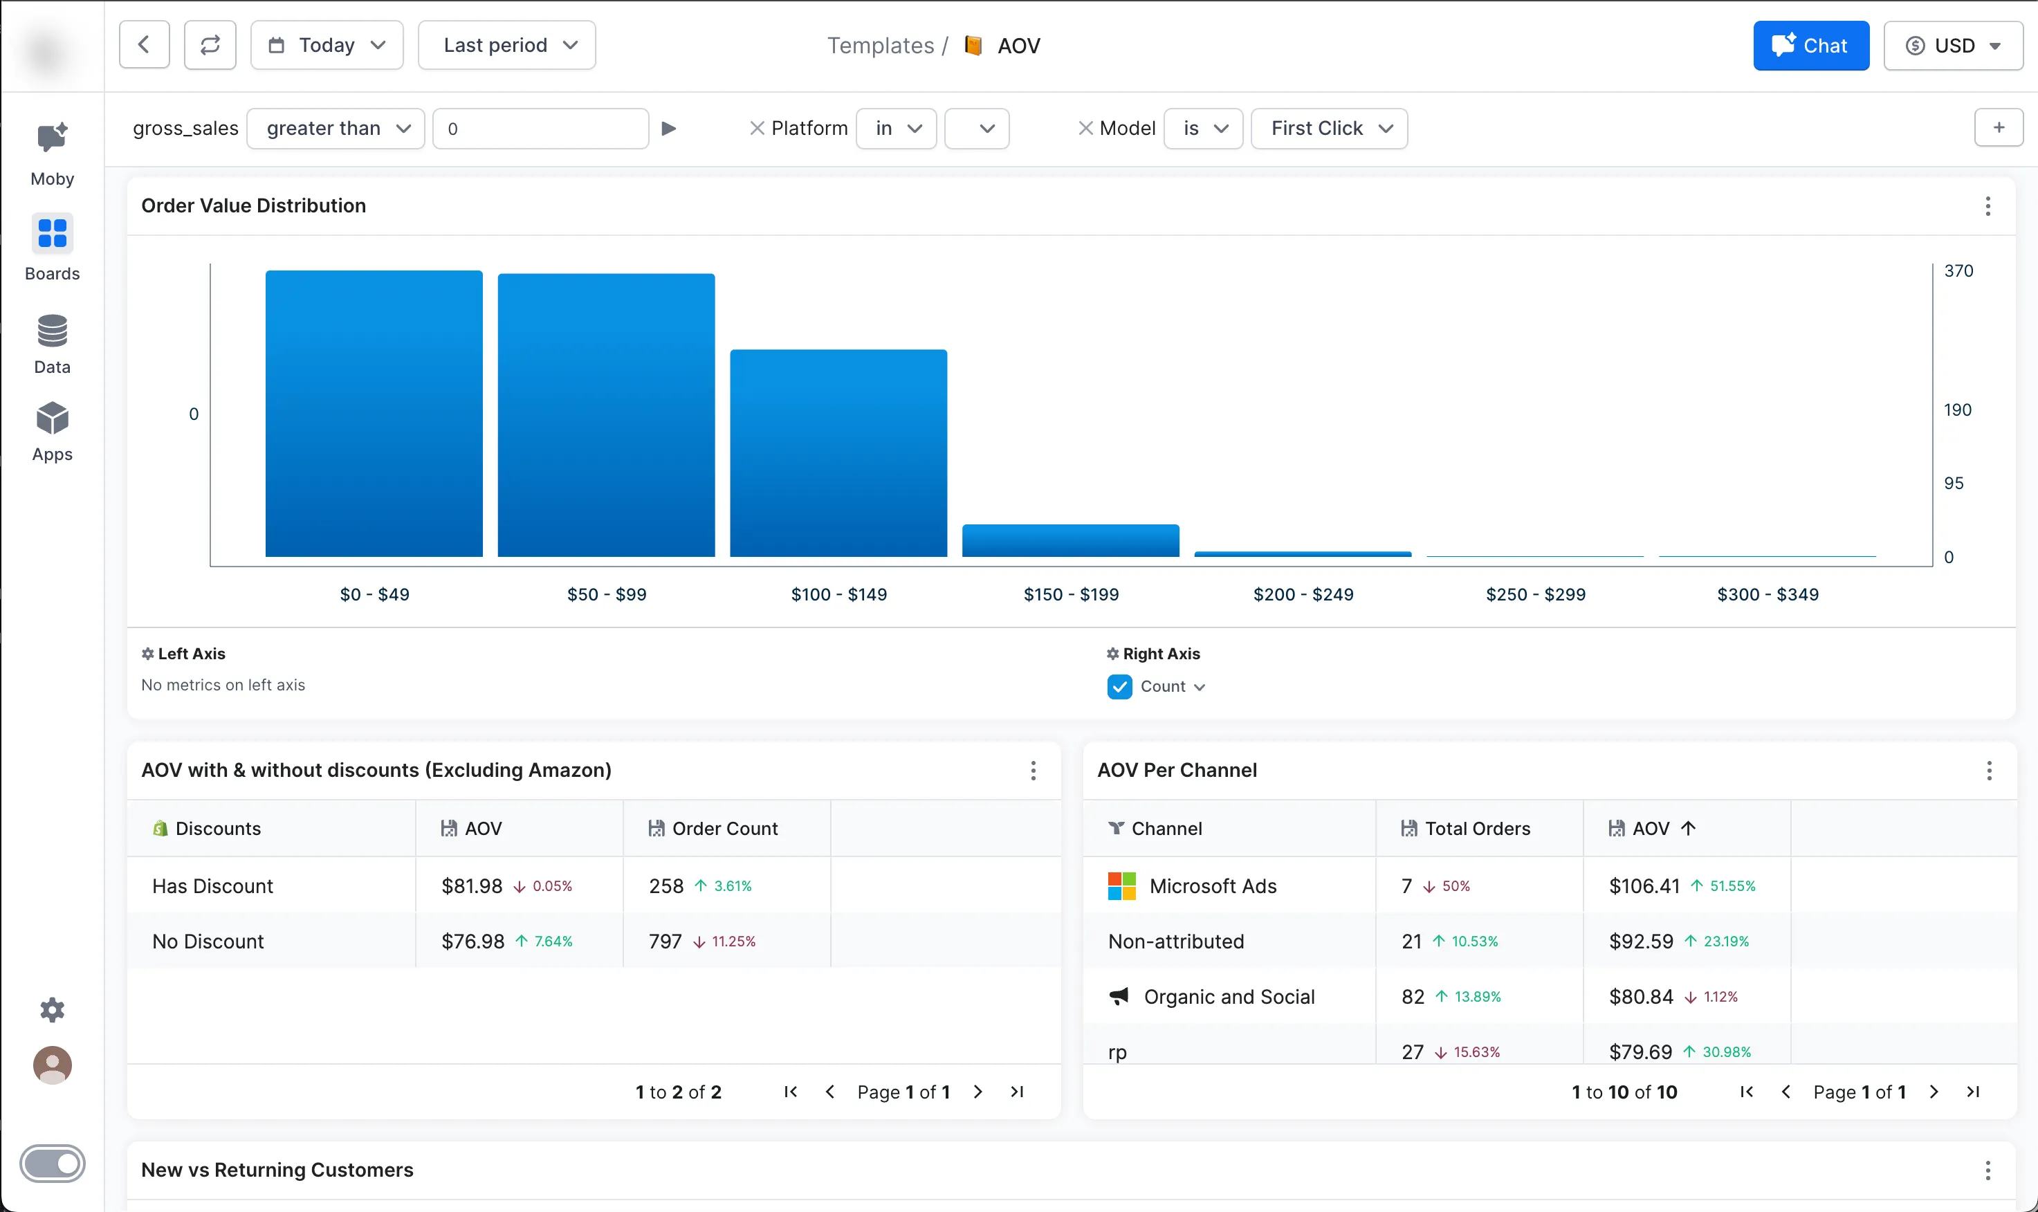This screenshot has width=2038, height=1212.
Task: Open Order Value Distribution options menu
Action: click(1987, 206)
